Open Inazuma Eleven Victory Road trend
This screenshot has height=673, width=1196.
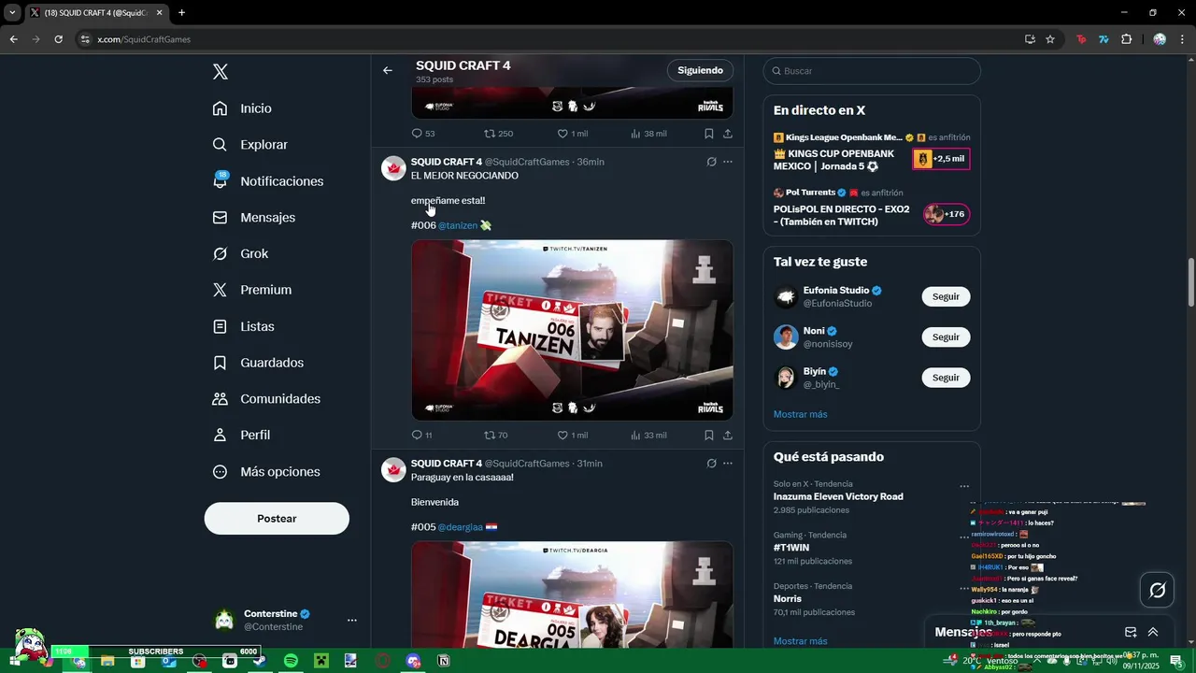[838, 497]
